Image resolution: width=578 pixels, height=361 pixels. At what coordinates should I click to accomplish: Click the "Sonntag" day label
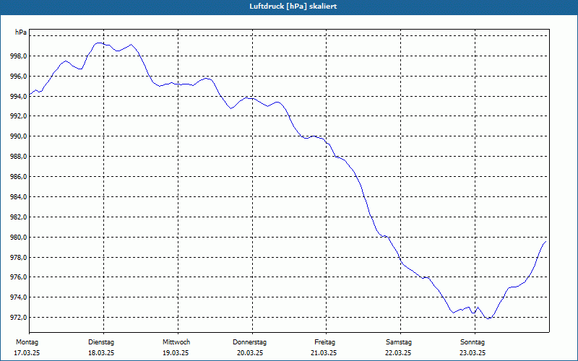473,342
